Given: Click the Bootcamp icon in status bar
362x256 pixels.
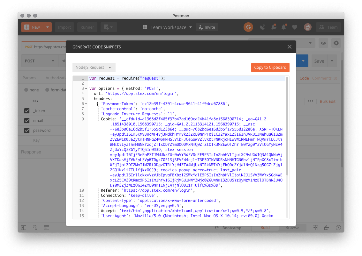Looking at the screenshot, I should pos(217,228).
